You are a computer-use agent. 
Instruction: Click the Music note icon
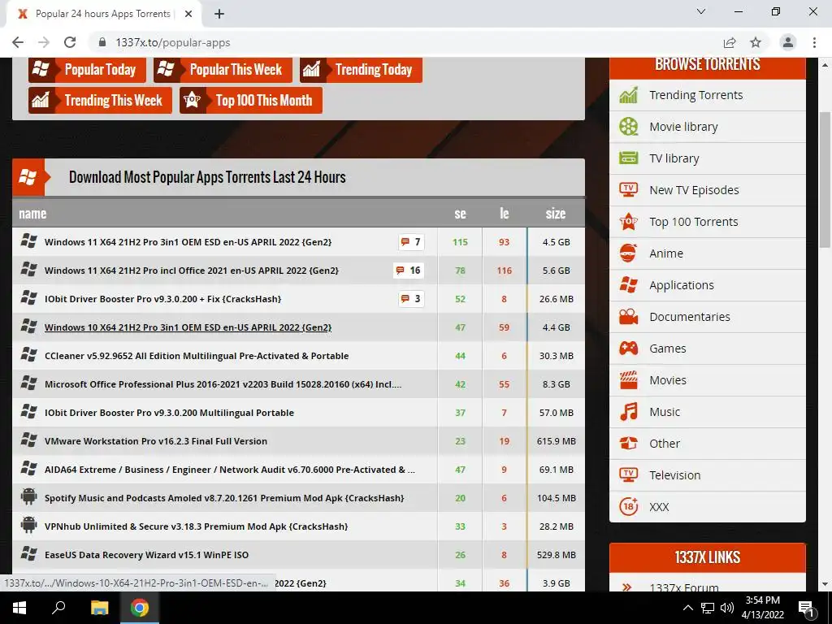click(x=628, y=412)
